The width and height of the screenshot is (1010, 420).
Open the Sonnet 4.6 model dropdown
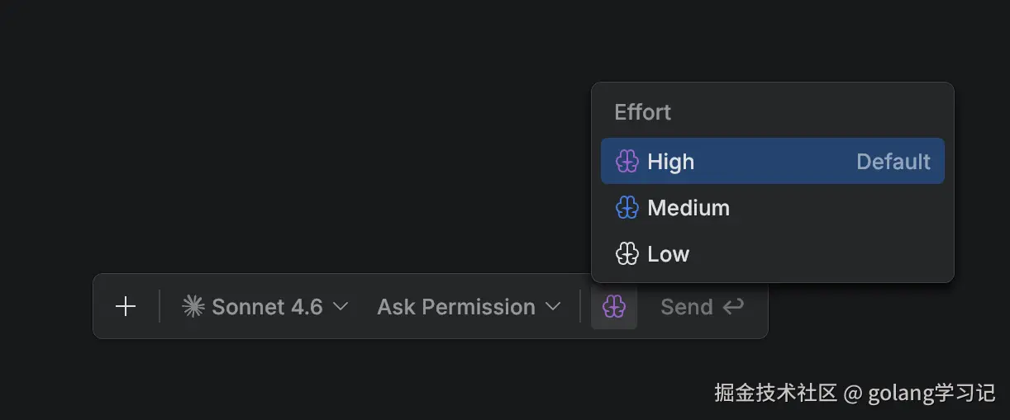pos(266,307)
